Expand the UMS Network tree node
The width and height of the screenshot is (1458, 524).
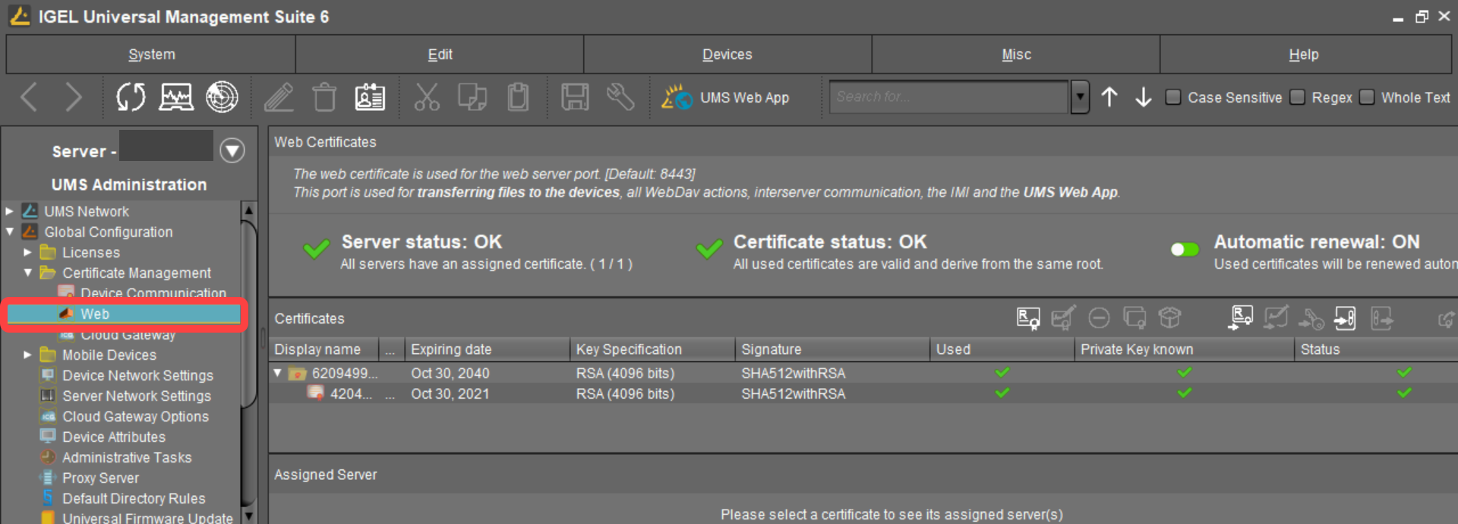point(10,211)
